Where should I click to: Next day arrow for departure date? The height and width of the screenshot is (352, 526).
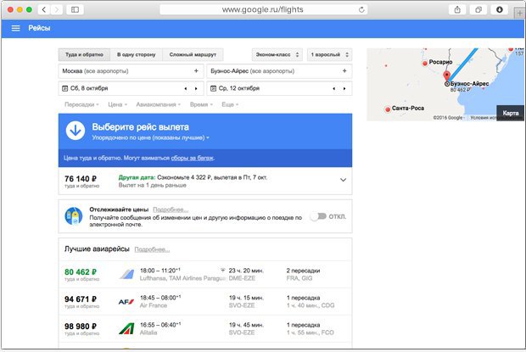tap(196, 88)
